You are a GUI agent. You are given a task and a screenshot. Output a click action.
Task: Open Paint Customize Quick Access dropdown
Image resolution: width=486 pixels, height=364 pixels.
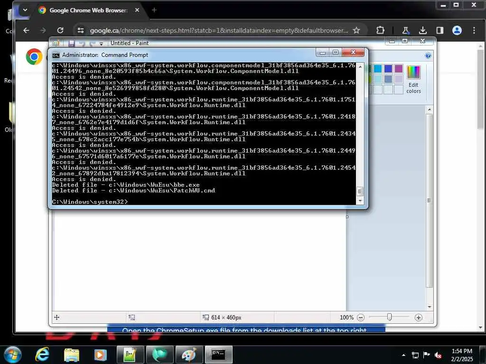pos(101,44)
